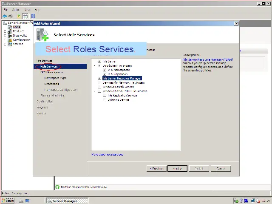Viewport: 272px width, 204px height.
Task: Collapse the Windows Server 2003 File Services node
Action: tap(95, 91)
